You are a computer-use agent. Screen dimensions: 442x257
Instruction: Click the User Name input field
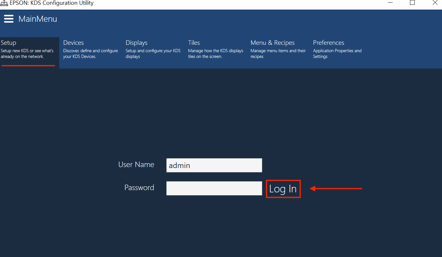pos(214,165)
